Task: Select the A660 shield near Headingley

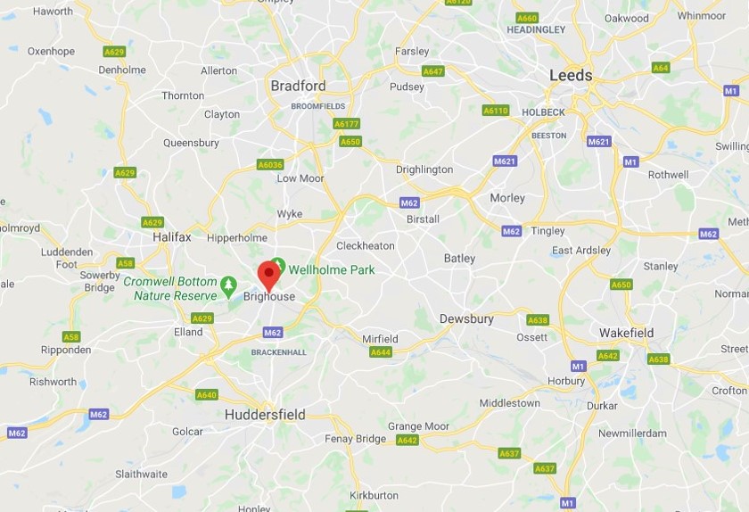Action: [x=527, y=18]
